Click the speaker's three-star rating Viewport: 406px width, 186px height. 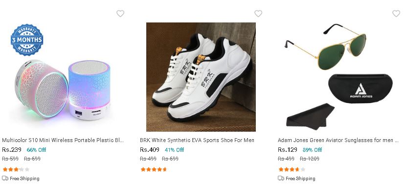click(16, 169)
